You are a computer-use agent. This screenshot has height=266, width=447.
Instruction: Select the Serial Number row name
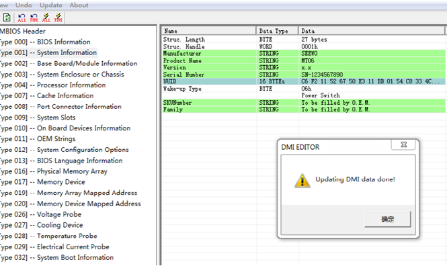[x=184, y=75]
